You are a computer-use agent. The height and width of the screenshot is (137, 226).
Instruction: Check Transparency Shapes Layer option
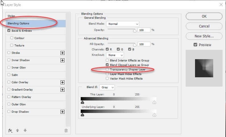pyautogui.click(x=107, y=69)
